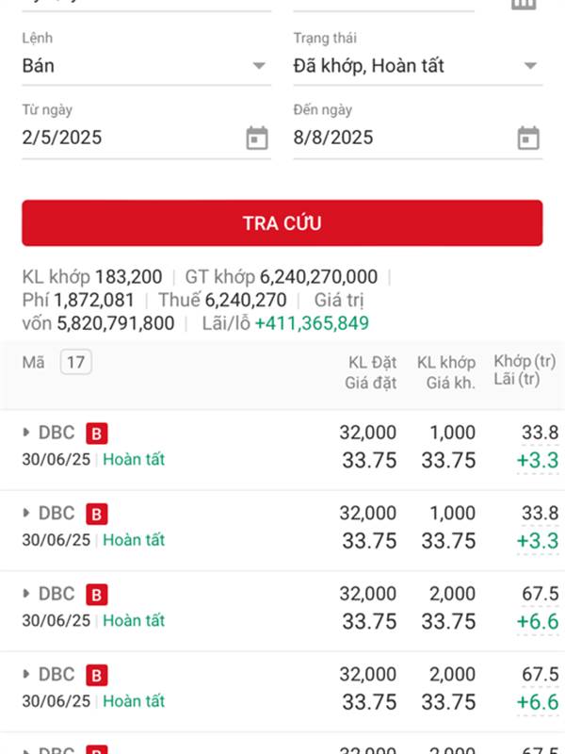This screenshot has height=754, width=565.
Task: Expand the second DBC order row
Action: pos(26,514)
